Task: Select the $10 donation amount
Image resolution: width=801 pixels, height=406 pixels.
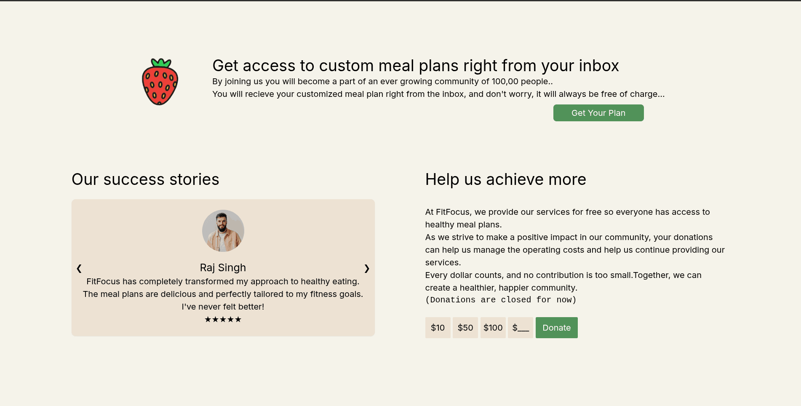Action: (438, 328)
